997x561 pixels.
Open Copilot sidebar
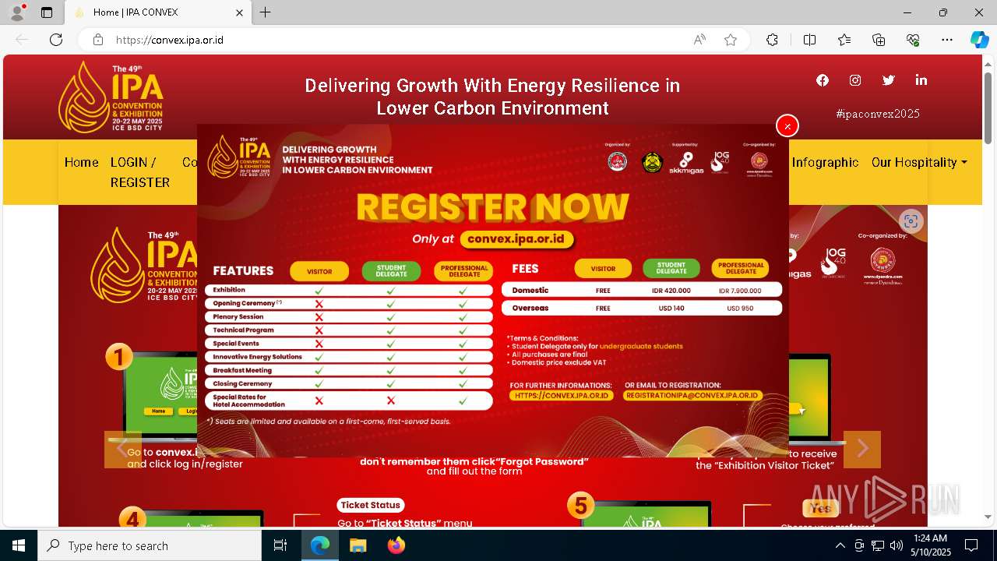(x=979, y=40)
